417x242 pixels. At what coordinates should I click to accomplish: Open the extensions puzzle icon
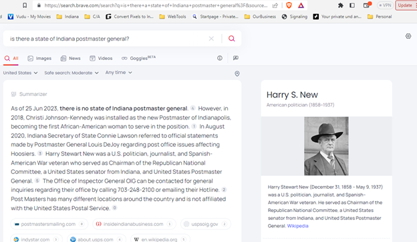(x=340, y=5)
